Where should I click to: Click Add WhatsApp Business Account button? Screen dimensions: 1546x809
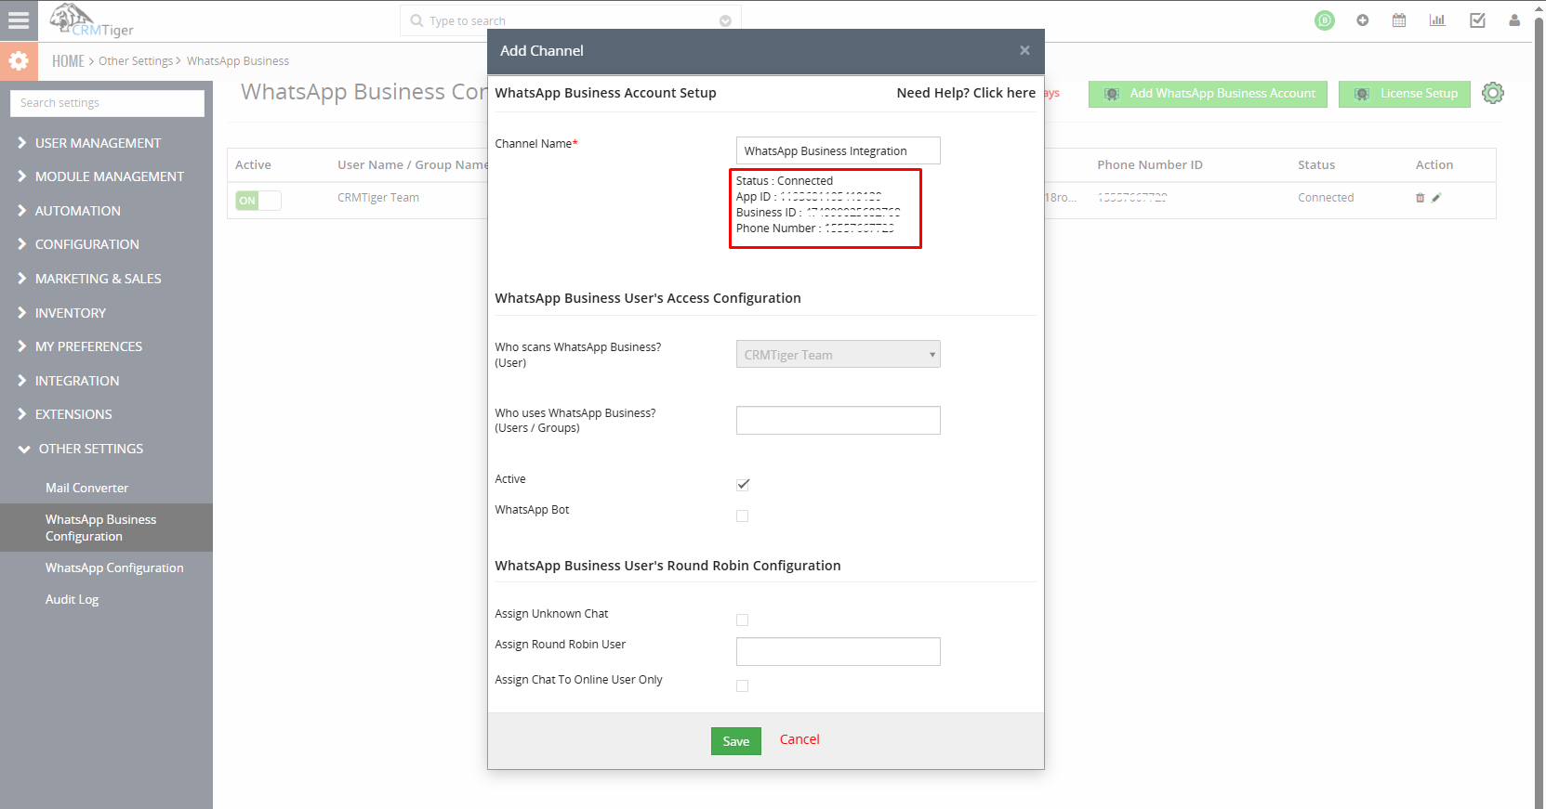(1208, 94)
